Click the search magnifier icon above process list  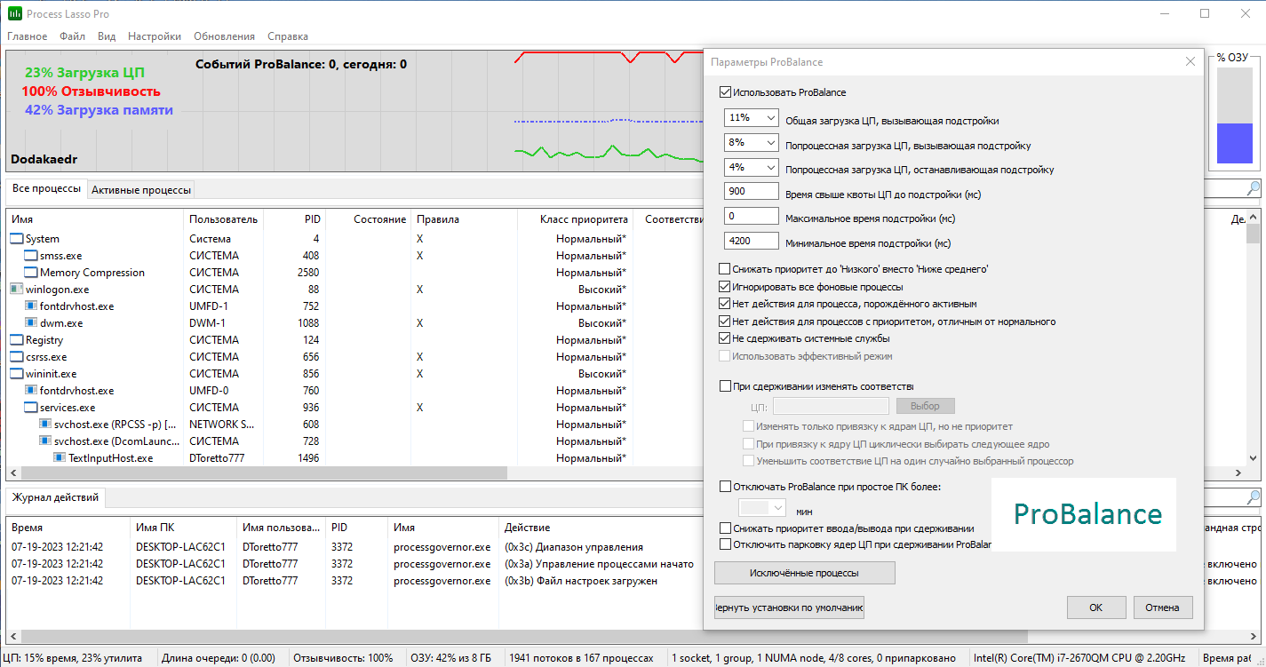click(1253, 188)
